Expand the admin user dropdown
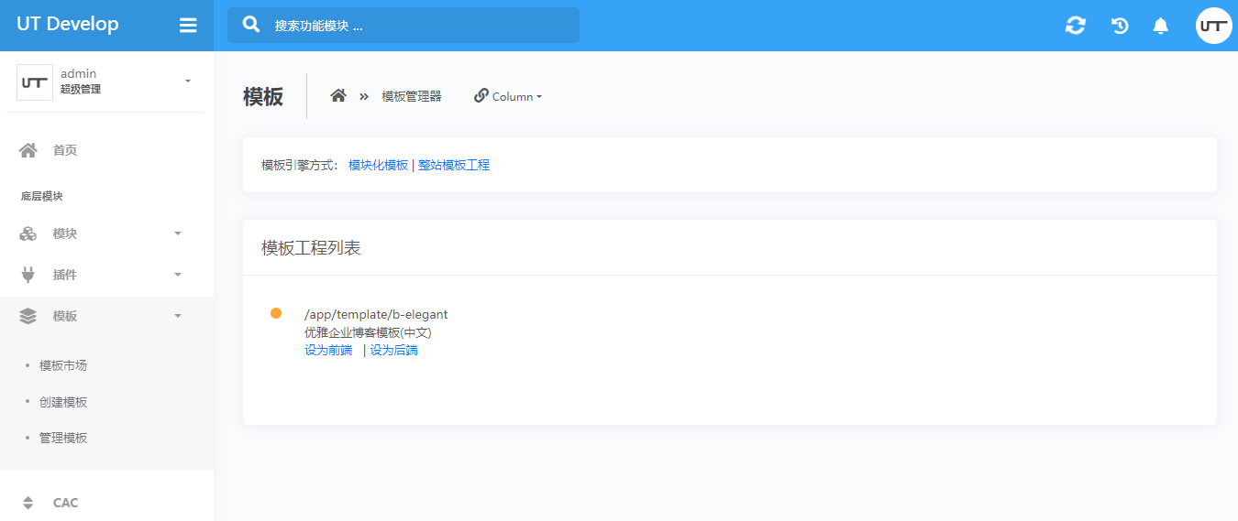The height and width of the screenshot is (521, 1238). (x=188, y=81)
